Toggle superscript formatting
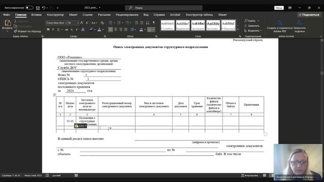The height and width of the screenshot is (182, 324). point(76,29)
